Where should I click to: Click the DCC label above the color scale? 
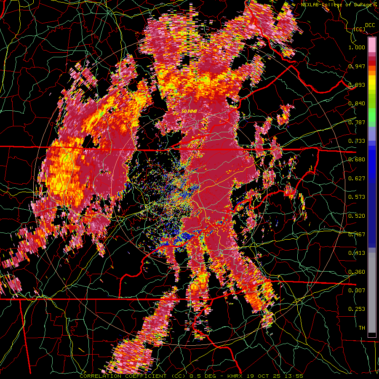(370, 25)
